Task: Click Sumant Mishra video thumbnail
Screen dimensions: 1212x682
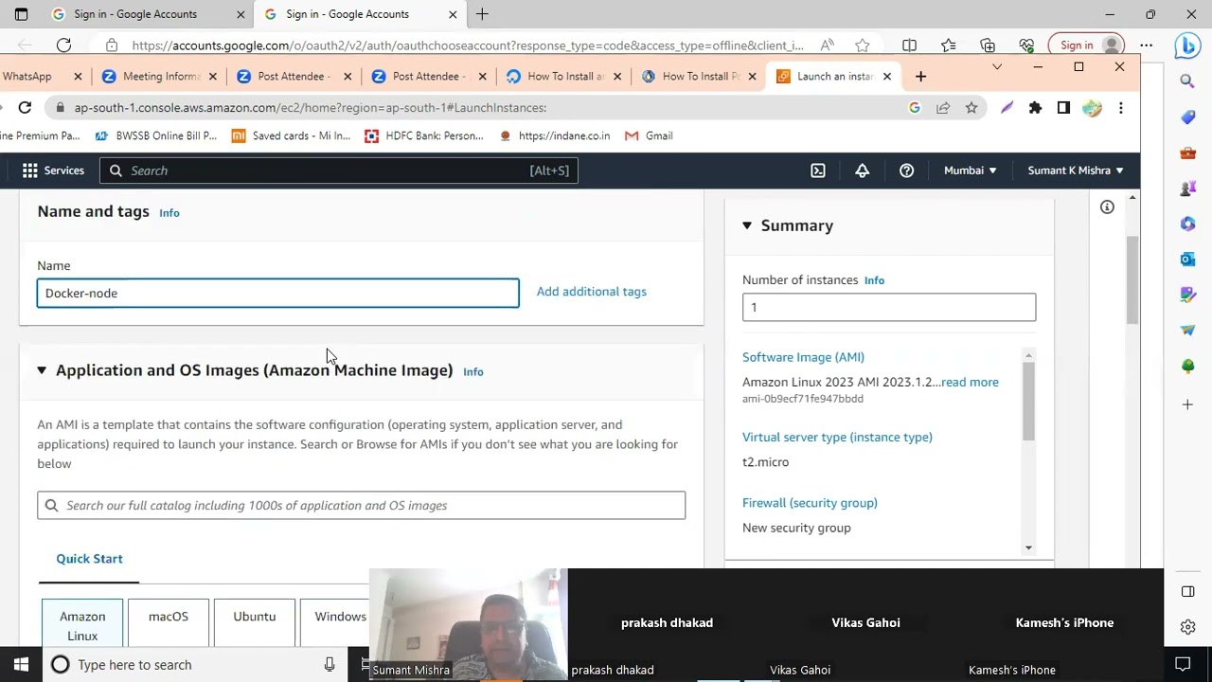Action: tap(469, 625)
